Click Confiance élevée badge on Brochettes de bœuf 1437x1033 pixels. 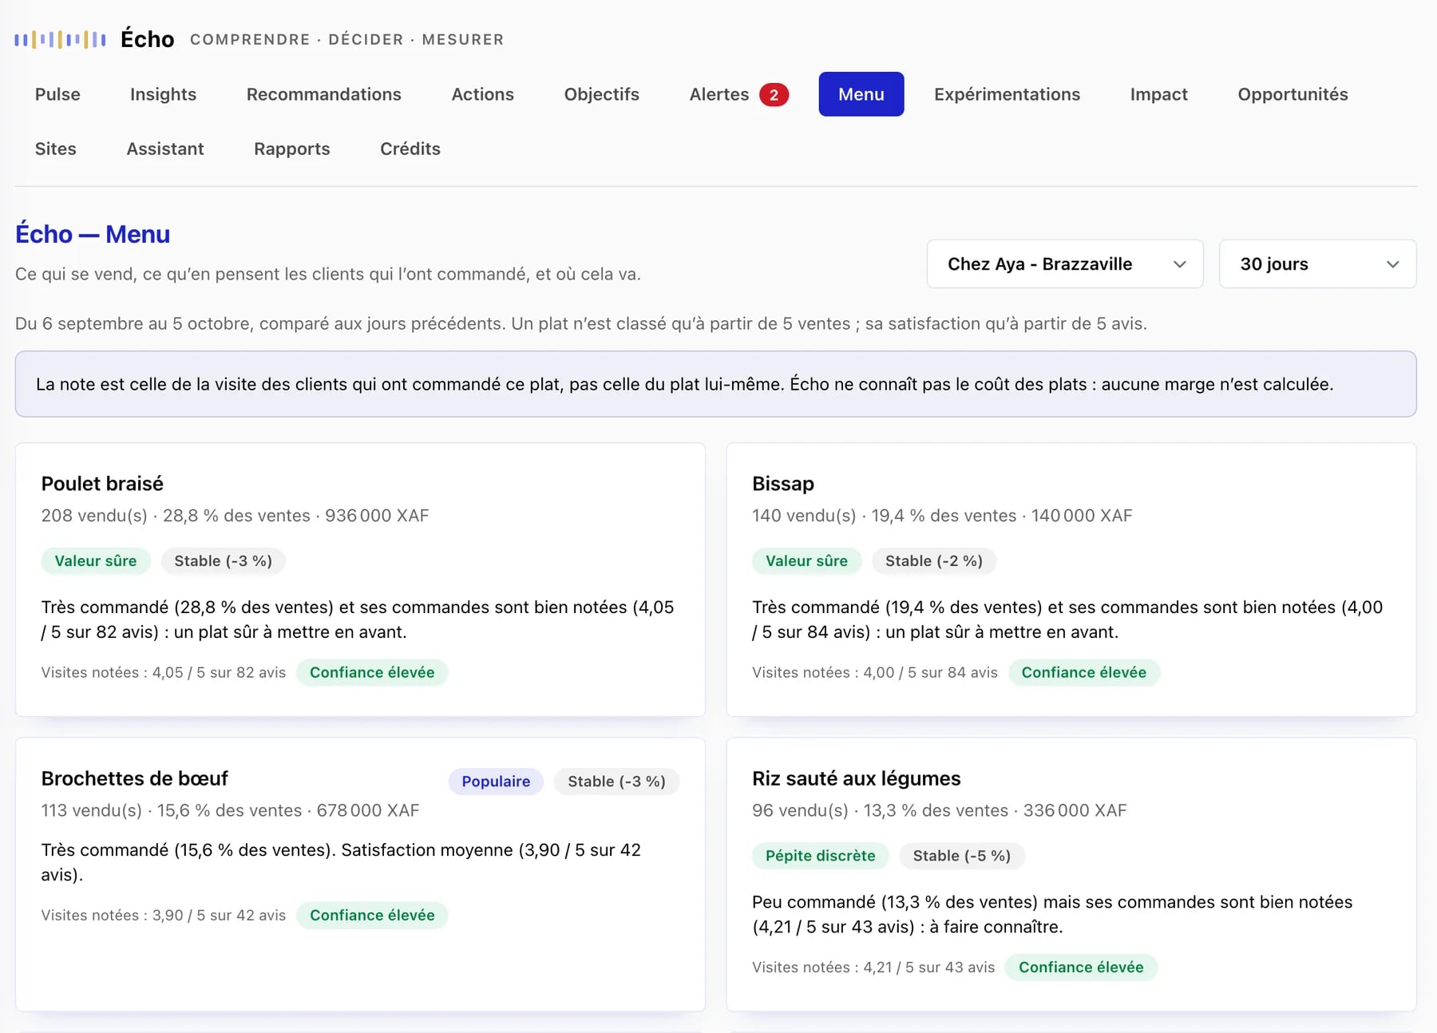coord(372,915)
